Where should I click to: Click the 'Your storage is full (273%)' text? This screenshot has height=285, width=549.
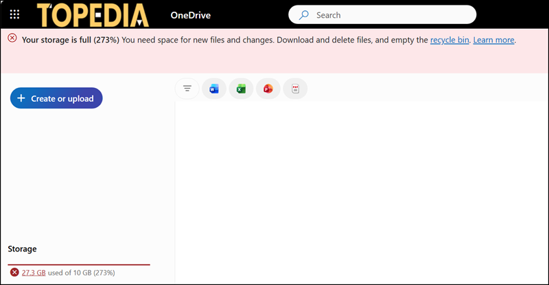pos(71,40)
